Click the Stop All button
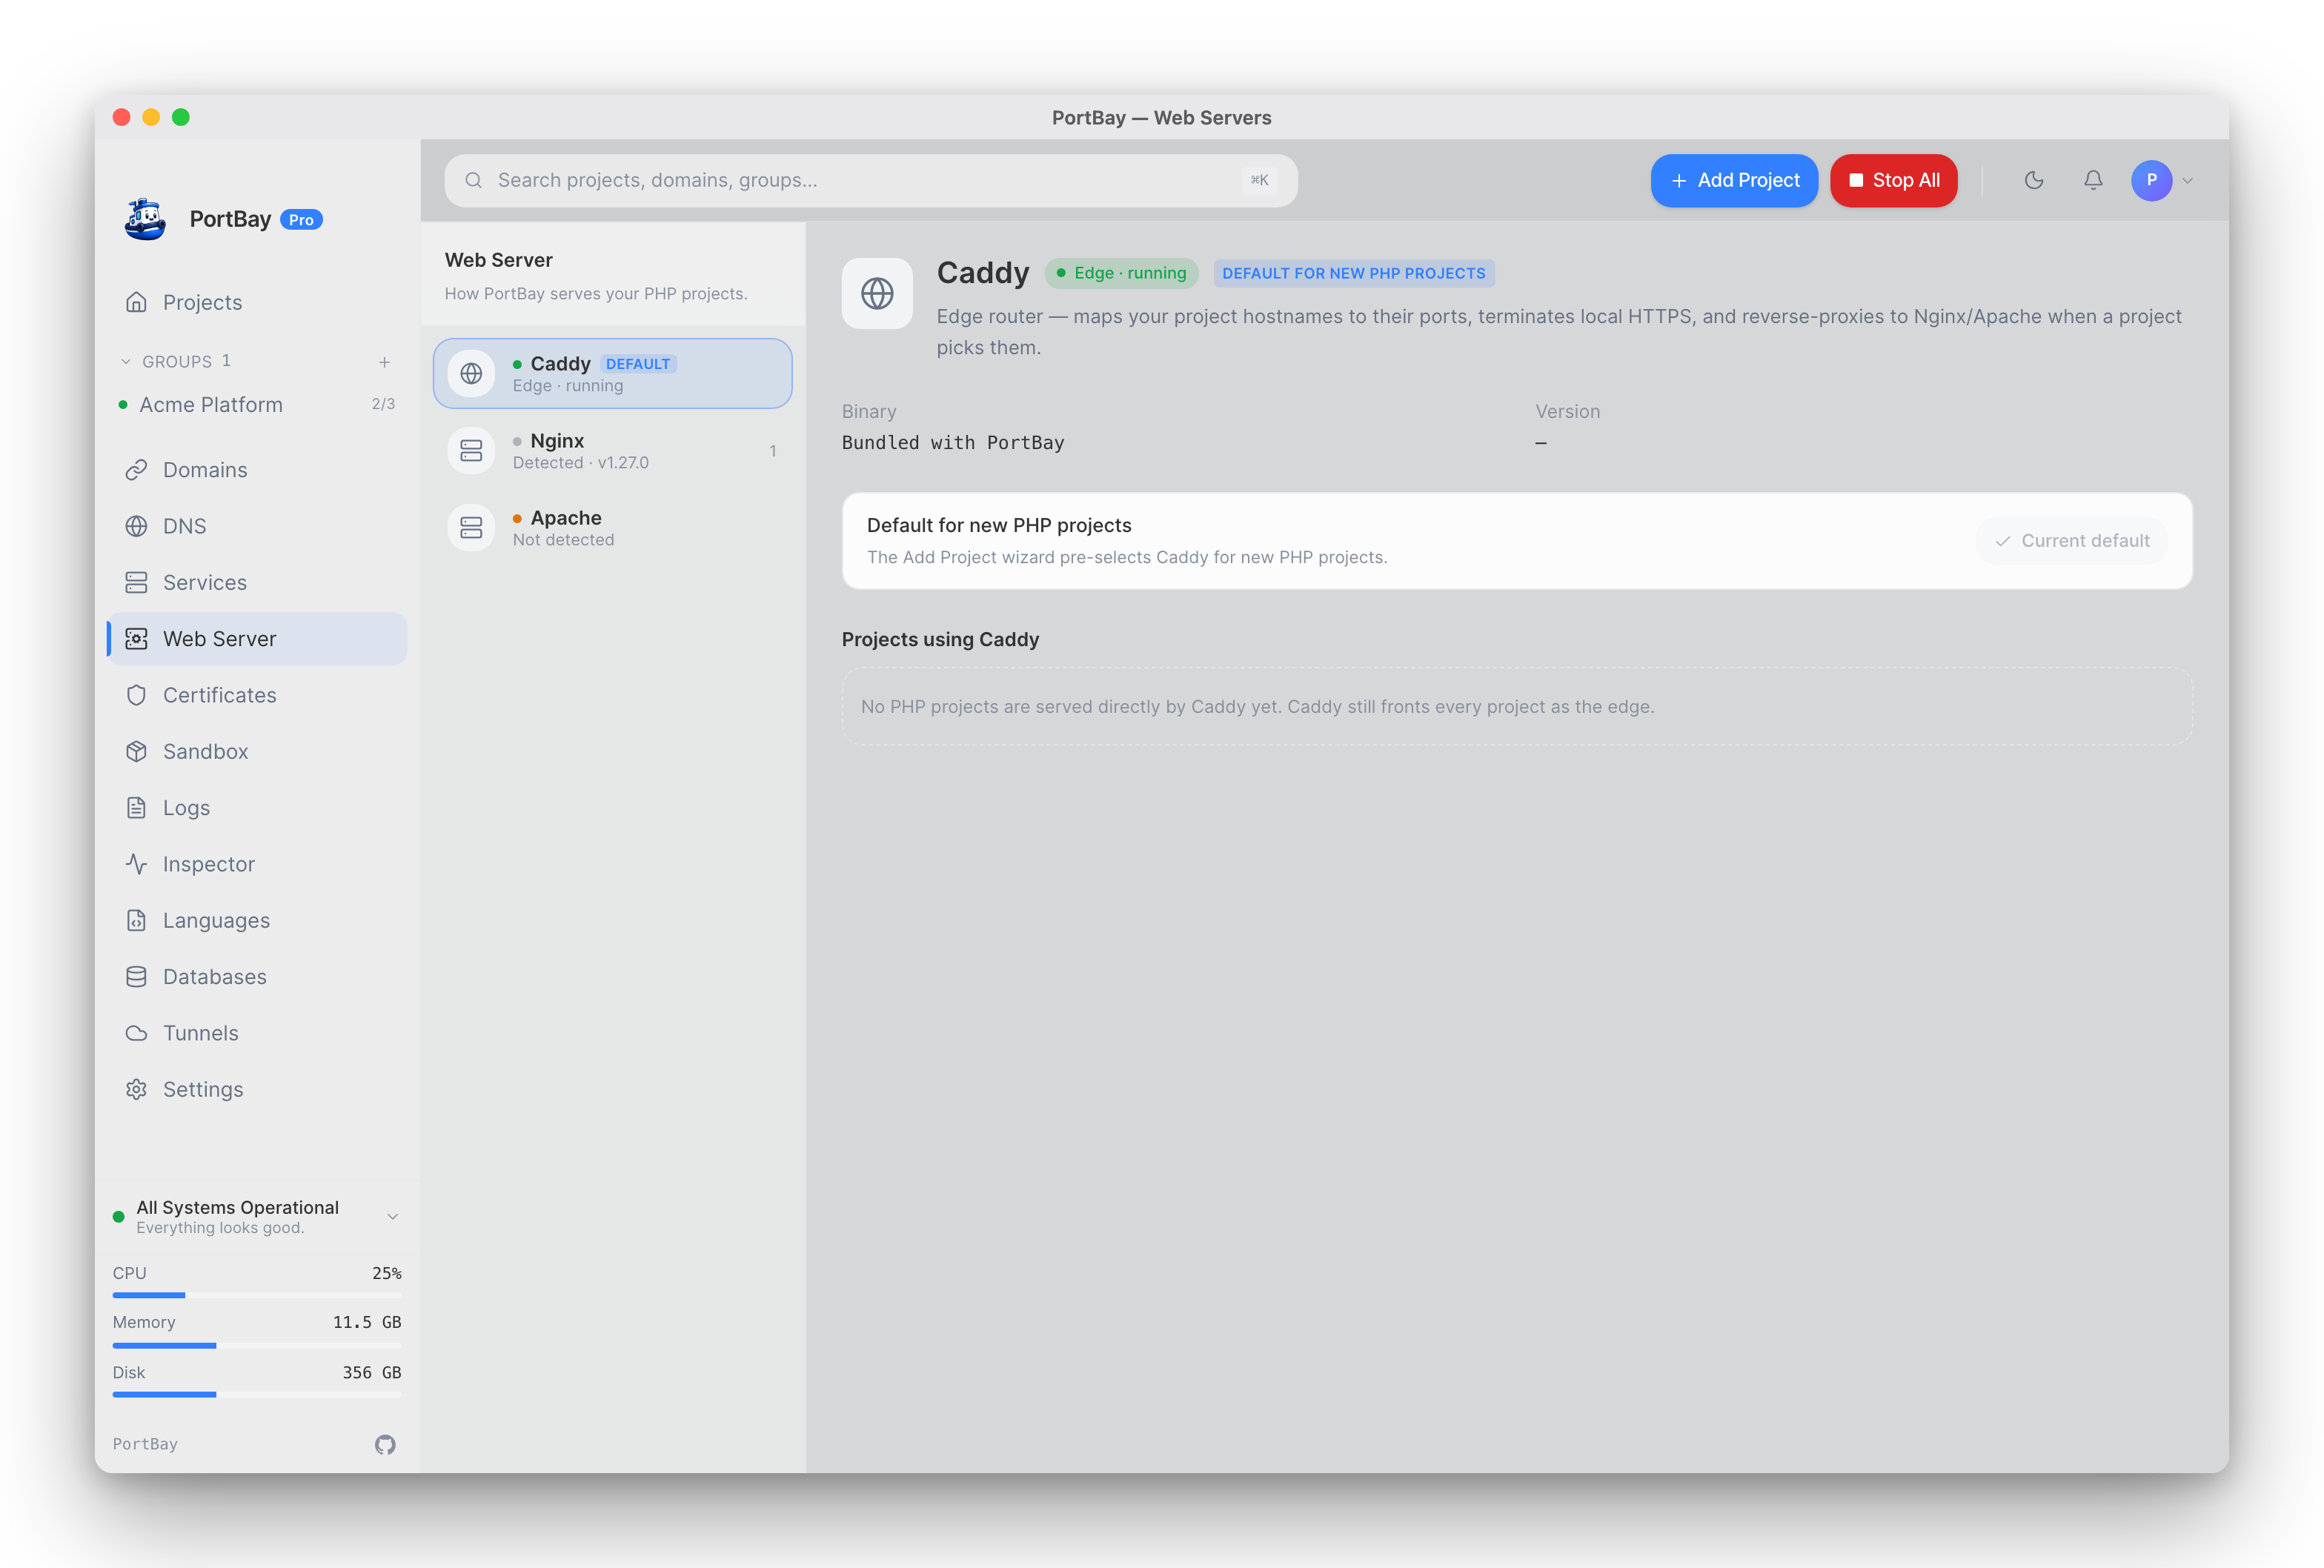The image size is (2324, 1568). click(x=1893, y=180)
